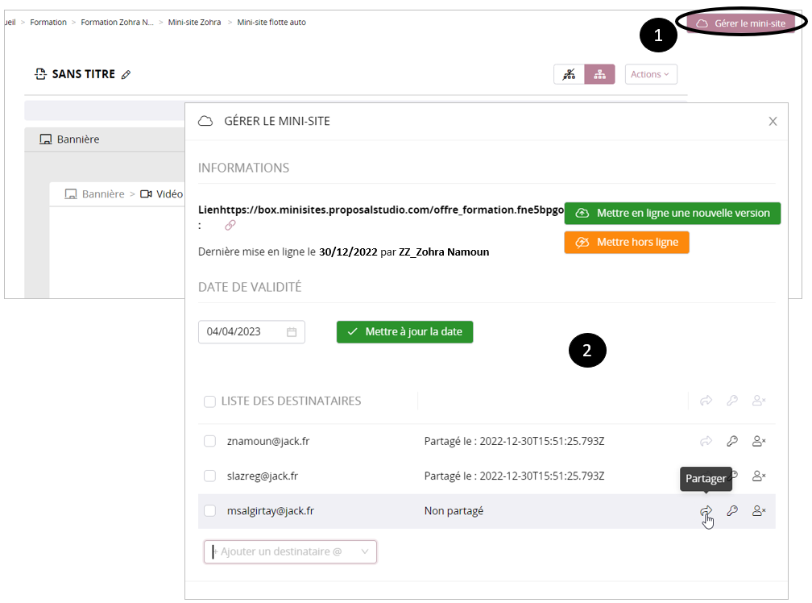
Task: Click the key icon for msalgirtay@jack.fr
Action: (732, 510)
